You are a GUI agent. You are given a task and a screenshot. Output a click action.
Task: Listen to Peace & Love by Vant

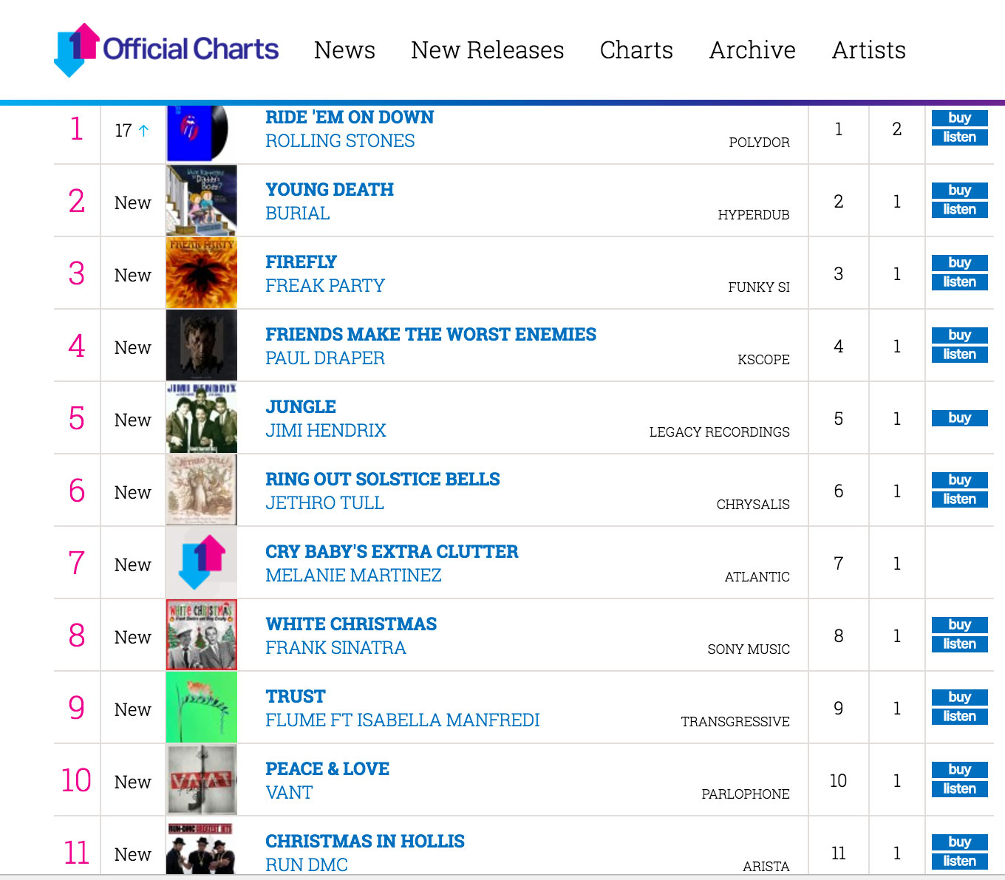point(959,789)
